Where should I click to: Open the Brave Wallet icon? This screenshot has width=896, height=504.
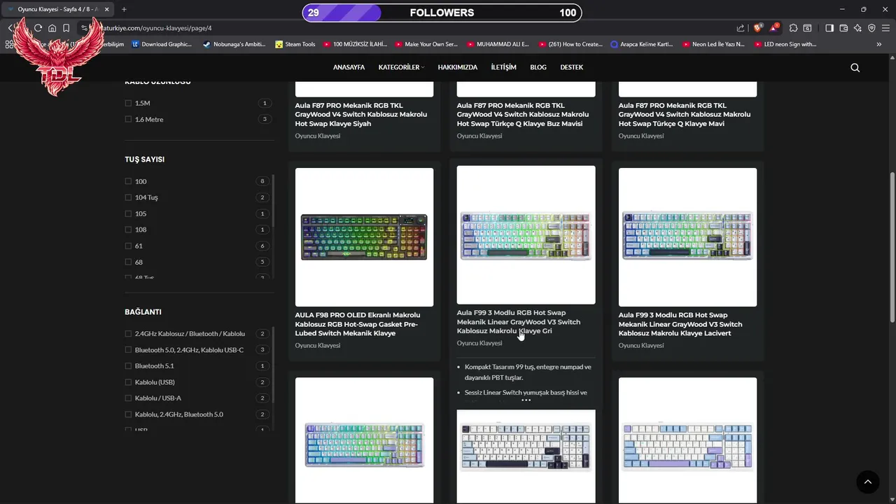[x=843, y=28]
